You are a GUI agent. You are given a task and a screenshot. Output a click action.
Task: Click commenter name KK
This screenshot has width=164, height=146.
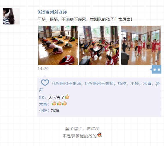click(x=42, y=98)
